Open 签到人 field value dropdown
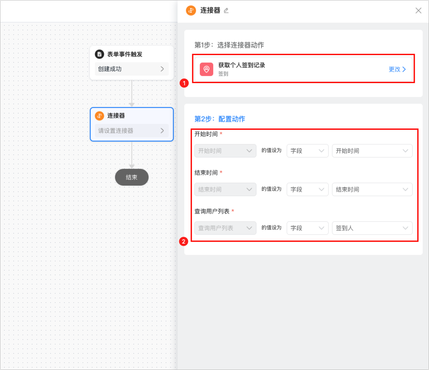Image resolution: width=429 pixels, height=370 pixels. tap(372, 228)
